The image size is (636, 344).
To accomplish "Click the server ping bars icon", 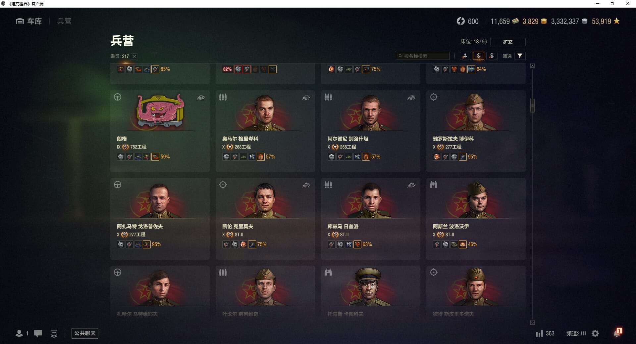I will point(539,333).
